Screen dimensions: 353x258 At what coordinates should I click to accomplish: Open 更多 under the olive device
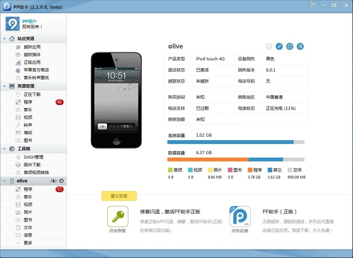pyautogui.click(x=33, y=243)
